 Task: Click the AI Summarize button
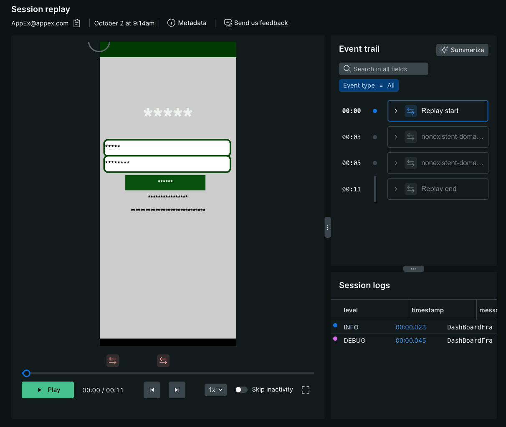click(x=462, y=50)
